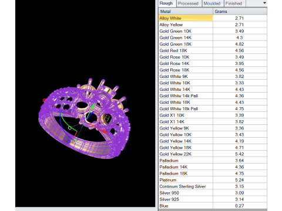282x211 pixels.
Task: Select the Gold Yellow 18K row
Action: (x=213, y=147)
